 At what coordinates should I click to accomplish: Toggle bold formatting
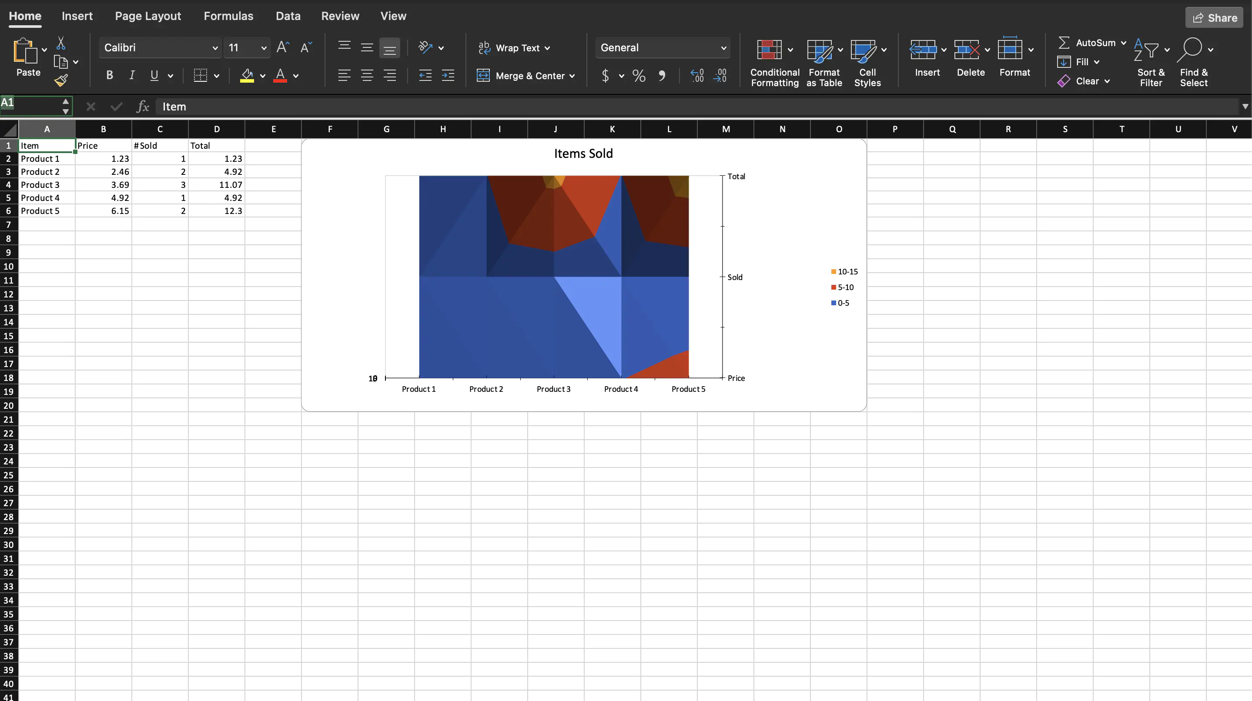[x=109, y=75]
